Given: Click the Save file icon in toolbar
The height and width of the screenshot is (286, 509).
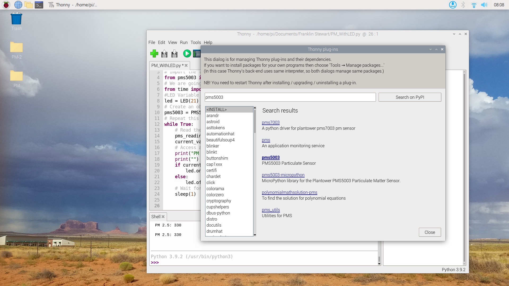Looking at the screenshot, I should pyautogui.click(x=175, y=53).
